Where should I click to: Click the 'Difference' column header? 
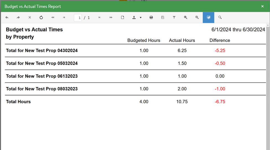click(x=220, y=40)
